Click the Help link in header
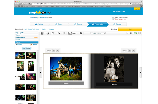The width and height of the screenshot is (158, 104). [124, 11]
